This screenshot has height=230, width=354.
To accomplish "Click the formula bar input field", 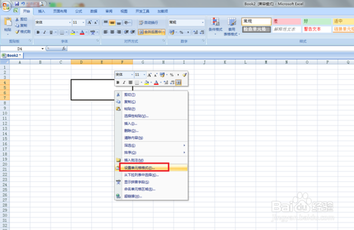I will (211, 48).
